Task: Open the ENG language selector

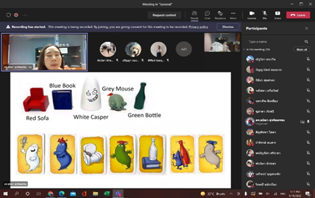Action: point(282,194)
